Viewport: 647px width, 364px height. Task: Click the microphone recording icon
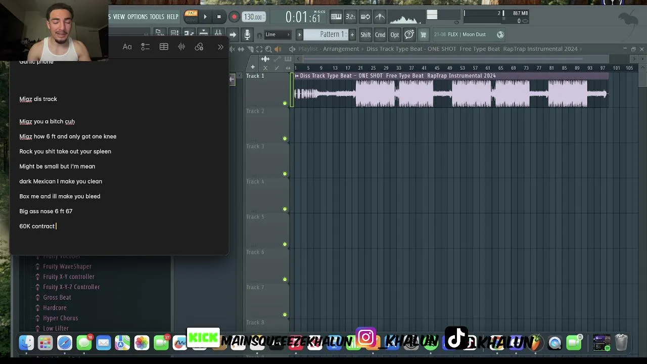(247, 34)
